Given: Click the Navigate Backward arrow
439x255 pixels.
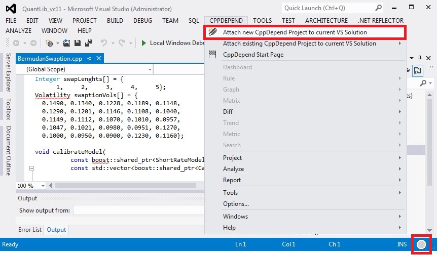Looking at the screenshot, I should point(16,43).
